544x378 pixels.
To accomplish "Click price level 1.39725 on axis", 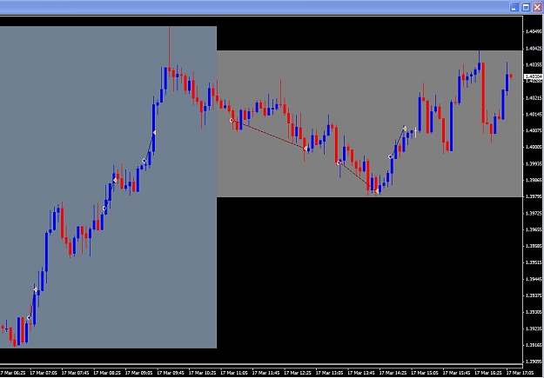I will (534, 213).
